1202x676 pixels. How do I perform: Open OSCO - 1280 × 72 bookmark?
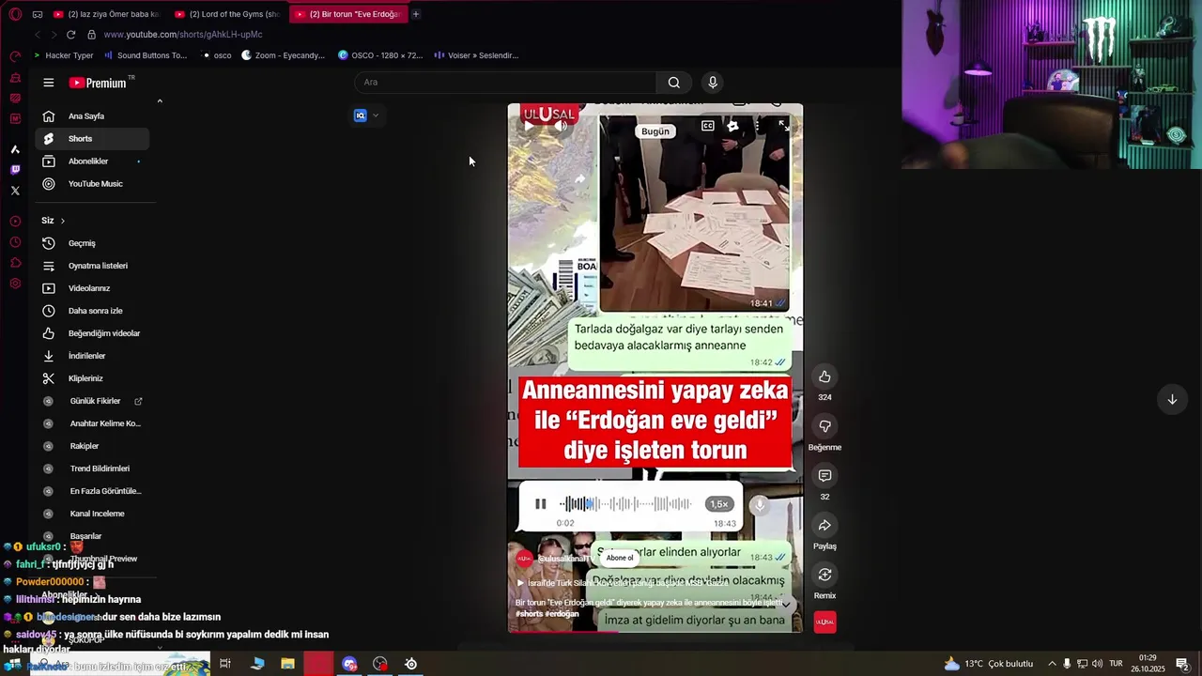[x=380, y=55]
